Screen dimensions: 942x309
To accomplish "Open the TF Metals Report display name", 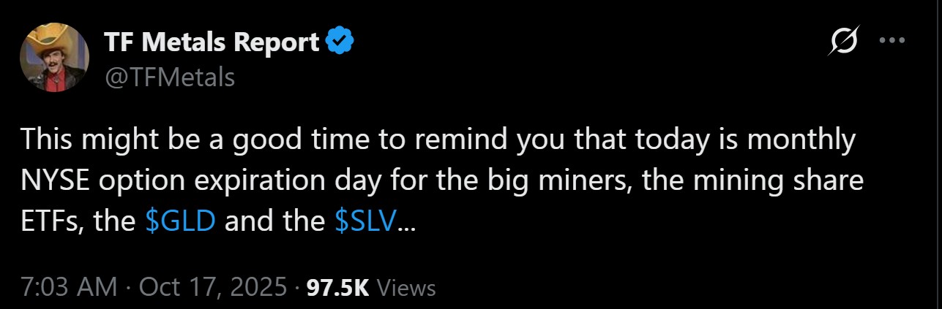I will (212, 43).
